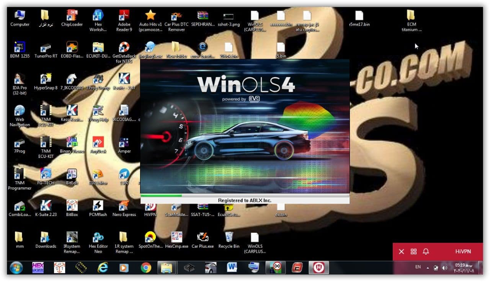Open the BitBox desktop shortcut
The width and height of the screenshot is (490, 282).
coord(72,209)
